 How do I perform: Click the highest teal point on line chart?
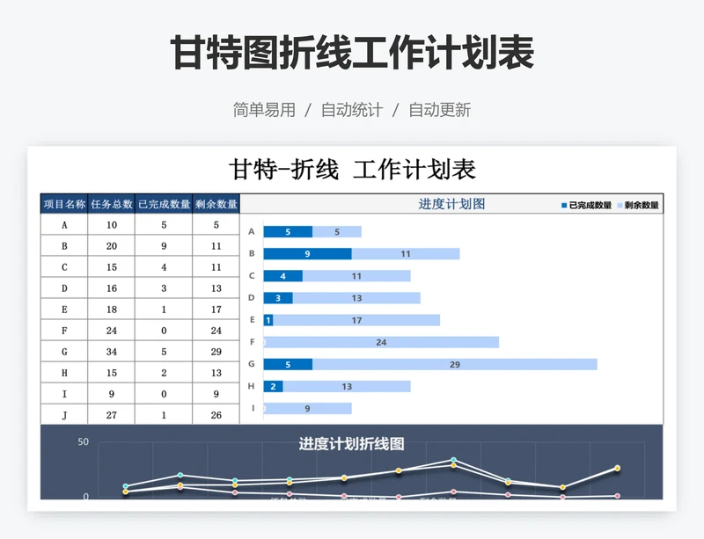pyautogui.click(x=453, y=460)
